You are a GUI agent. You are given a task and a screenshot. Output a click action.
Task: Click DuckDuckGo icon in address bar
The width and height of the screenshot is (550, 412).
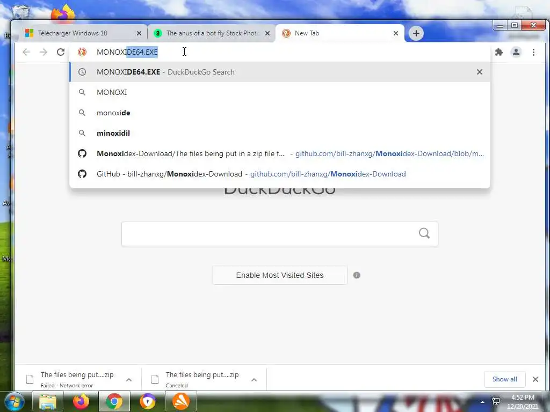coord(82,52)
